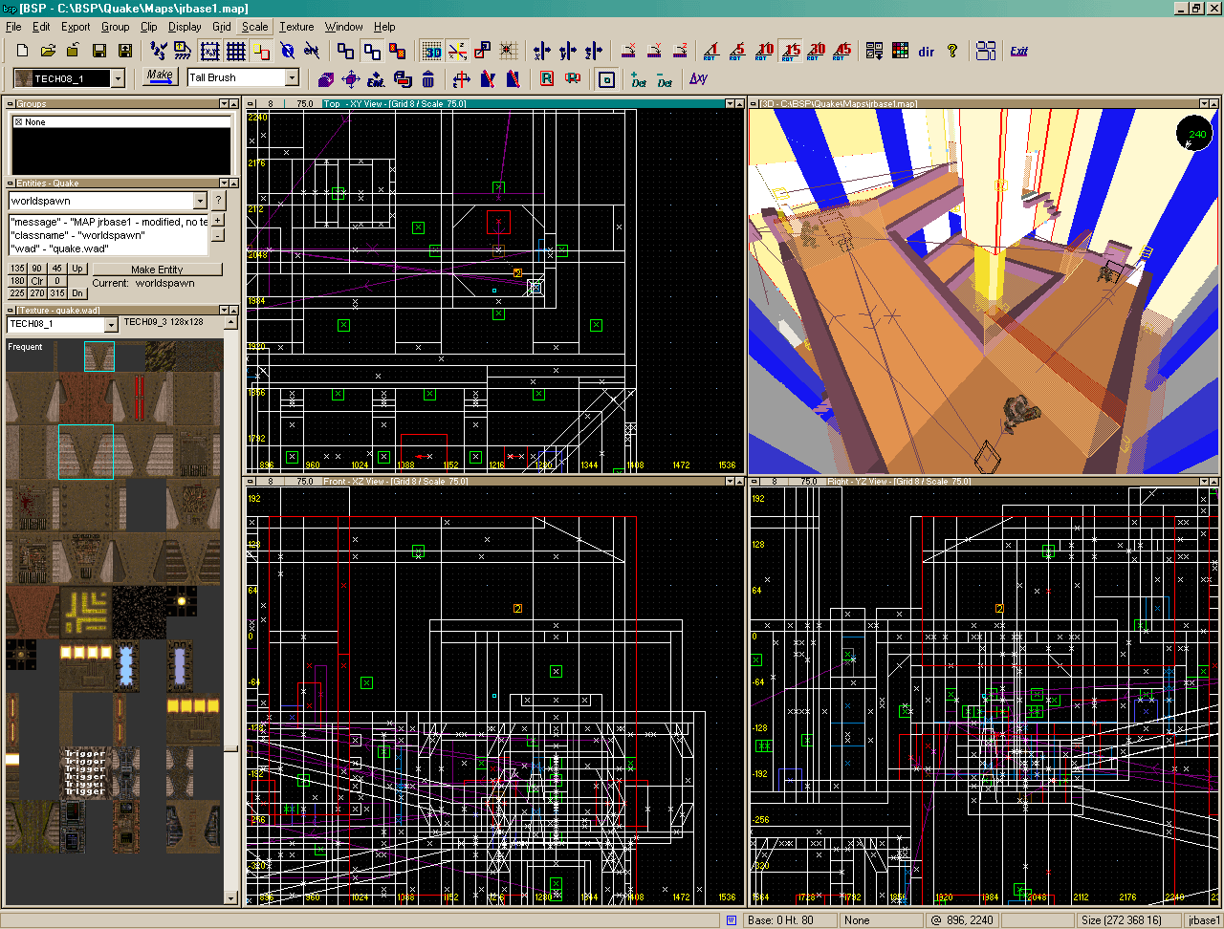Open the TECH08_1 toolbar texture dropdown
Viewport: 1224px width, 929px height.
tap(118, 78)
